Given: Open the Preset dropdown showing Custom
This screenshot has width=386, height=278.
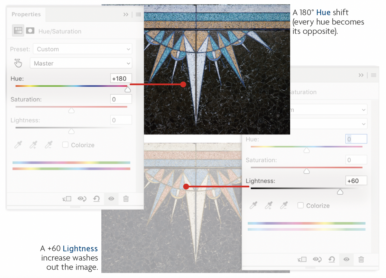Looking at the screenshot, I should [x=83, y=49].
